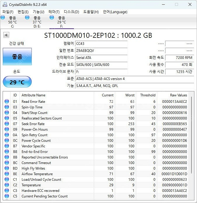This screenshot has height=203, width=197.
Task: Select the Power-On Hours raw value 0000000004E7
Action: point(175,129)
